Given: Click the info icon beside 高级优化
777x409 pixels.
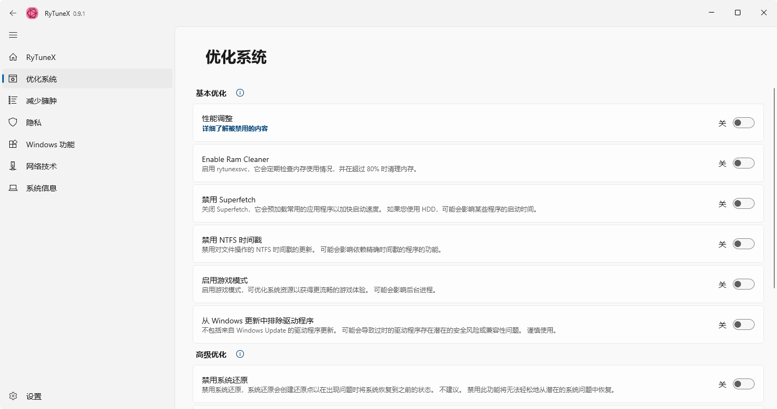Looking at the screenshot, I should 240,354.
